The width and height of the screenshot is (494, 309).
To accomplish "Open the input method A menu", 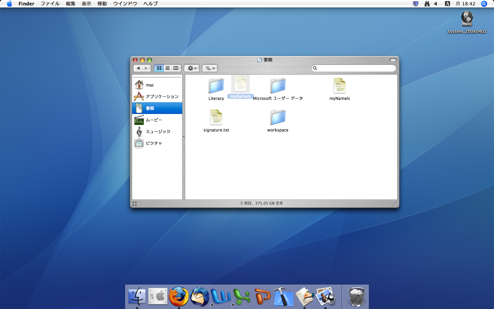I will [447, 4].
